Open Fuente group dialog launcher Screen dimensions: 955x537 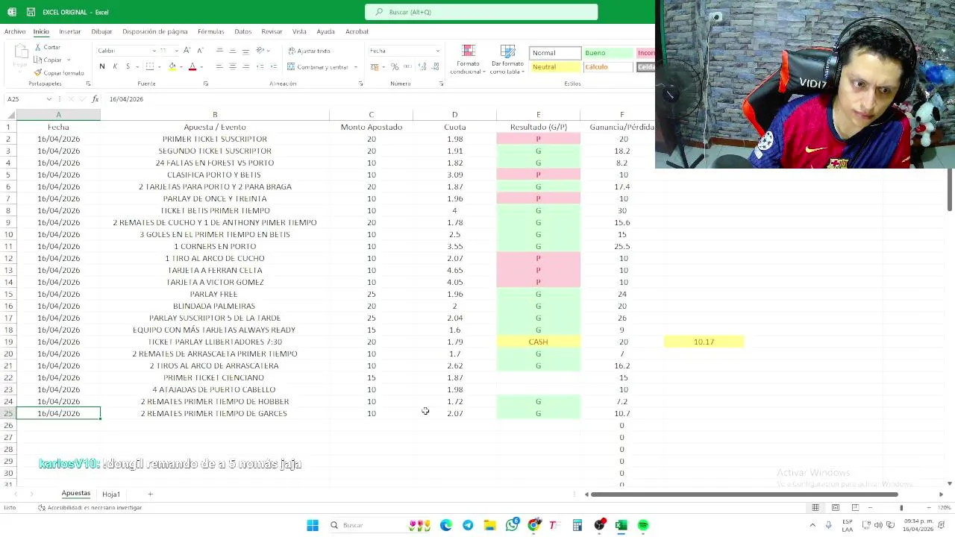[x=206, y=84]
